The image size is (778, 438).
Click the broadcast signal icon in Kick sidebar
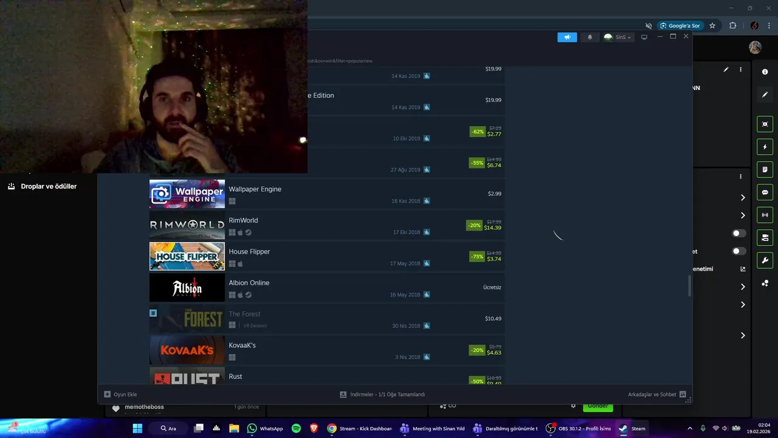coord(765,215)
